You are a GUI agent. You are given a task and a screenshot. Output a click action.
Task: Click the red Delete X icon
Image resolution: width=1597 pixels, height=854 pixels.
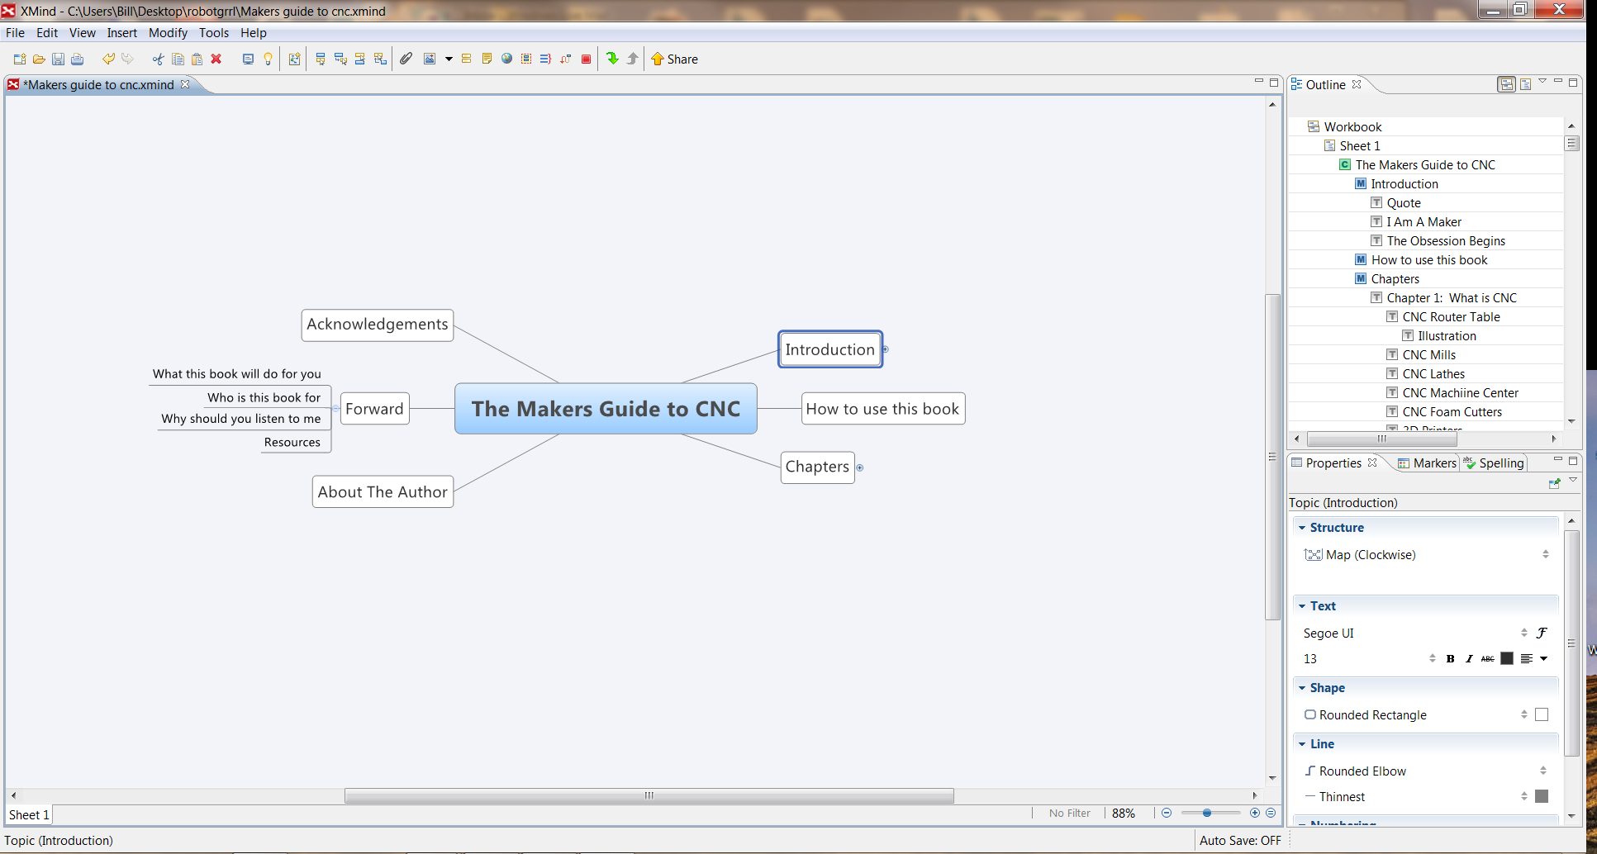(216, 59)
